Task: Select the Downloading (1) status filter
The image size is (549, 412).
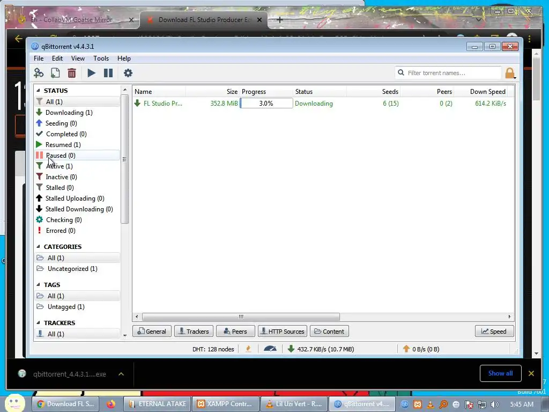Action: pos(69,113)
